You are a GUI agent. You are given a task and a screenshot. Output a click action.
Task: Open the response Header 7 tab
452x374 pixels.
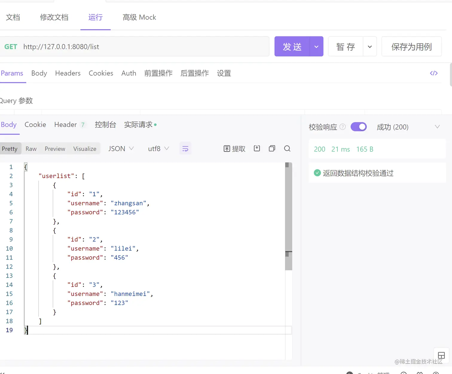coord(70,125)
